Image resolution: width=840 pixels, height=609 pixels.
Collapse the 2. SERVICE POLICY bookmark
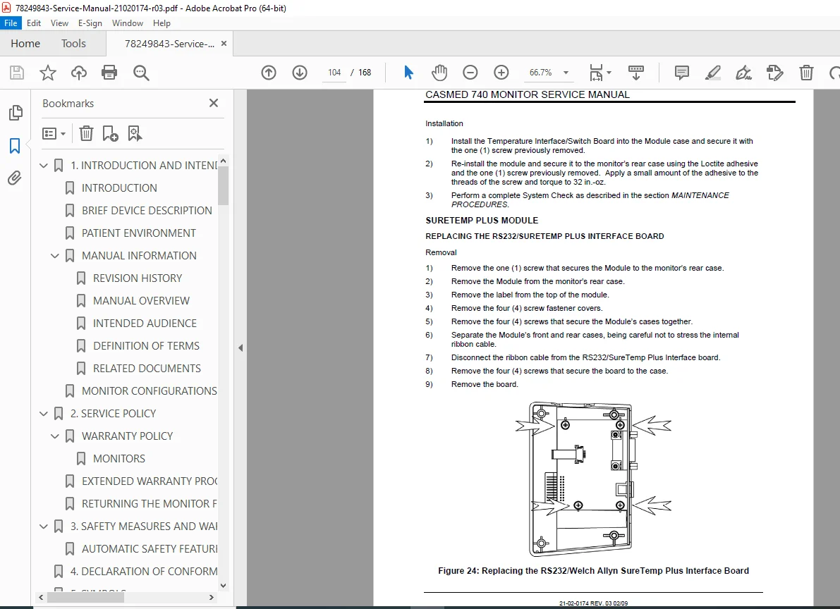44,414
